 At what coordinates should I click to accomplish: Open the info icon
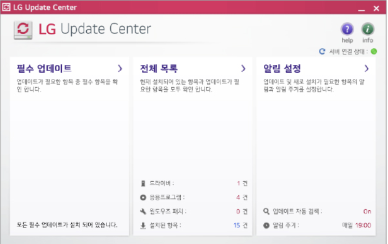[x=367, y=29]
